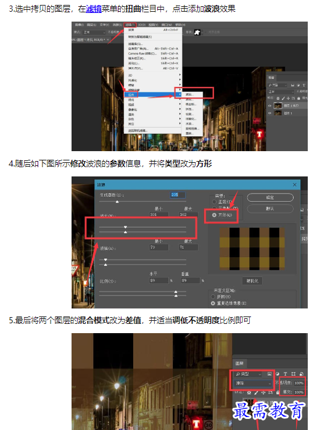Click the upper wavelength slider handle
This screenshot has height=430, width=309.
pos(125,227)
